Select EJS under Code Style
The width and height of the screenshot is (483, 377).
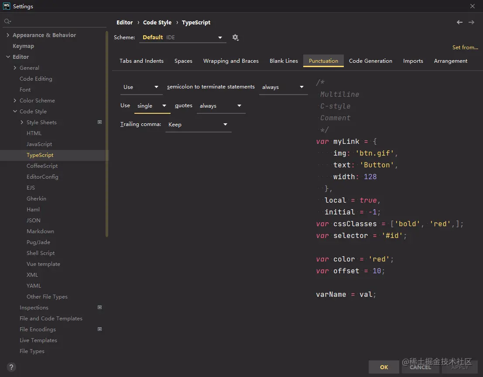pyautogui.click(x=31, y=188)
